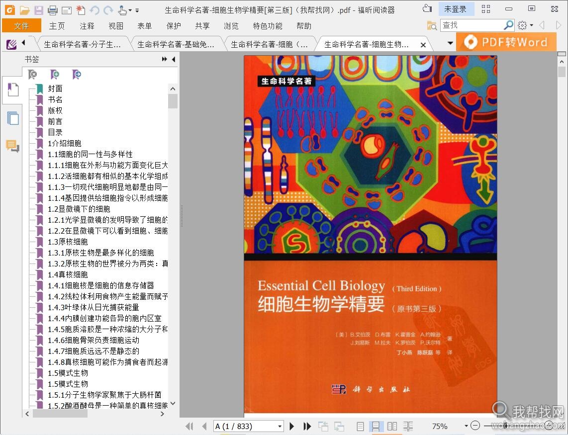568x435 pixels.
Task: Open the bookmarks side panel icon
Action: click(x=13, y=90)
